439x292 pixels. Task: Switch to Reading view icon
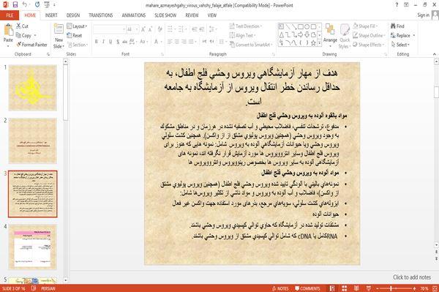click(356, 288)
